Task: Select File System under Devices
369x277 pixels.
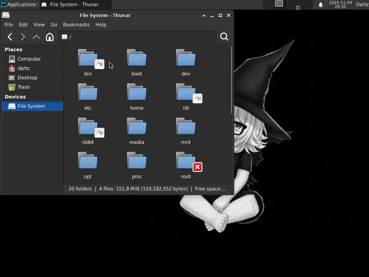Action: coord(32,106)
